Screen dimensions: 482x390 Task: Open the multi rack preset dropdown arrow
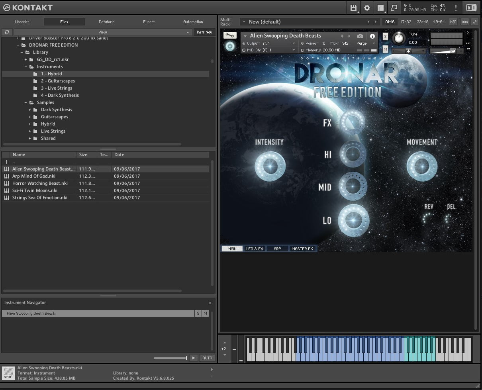click(x=243, y=22)
